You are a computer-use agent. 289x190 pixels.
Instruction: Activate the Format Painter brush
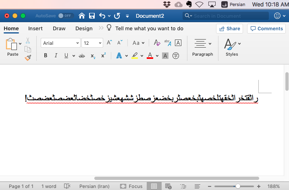click(x=28, y=58)
